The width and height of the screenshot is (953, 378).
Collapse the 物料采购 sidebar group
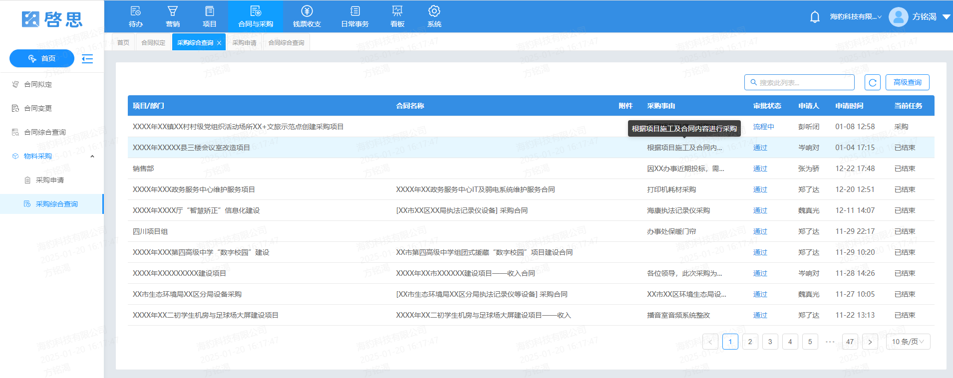point(92,156)
